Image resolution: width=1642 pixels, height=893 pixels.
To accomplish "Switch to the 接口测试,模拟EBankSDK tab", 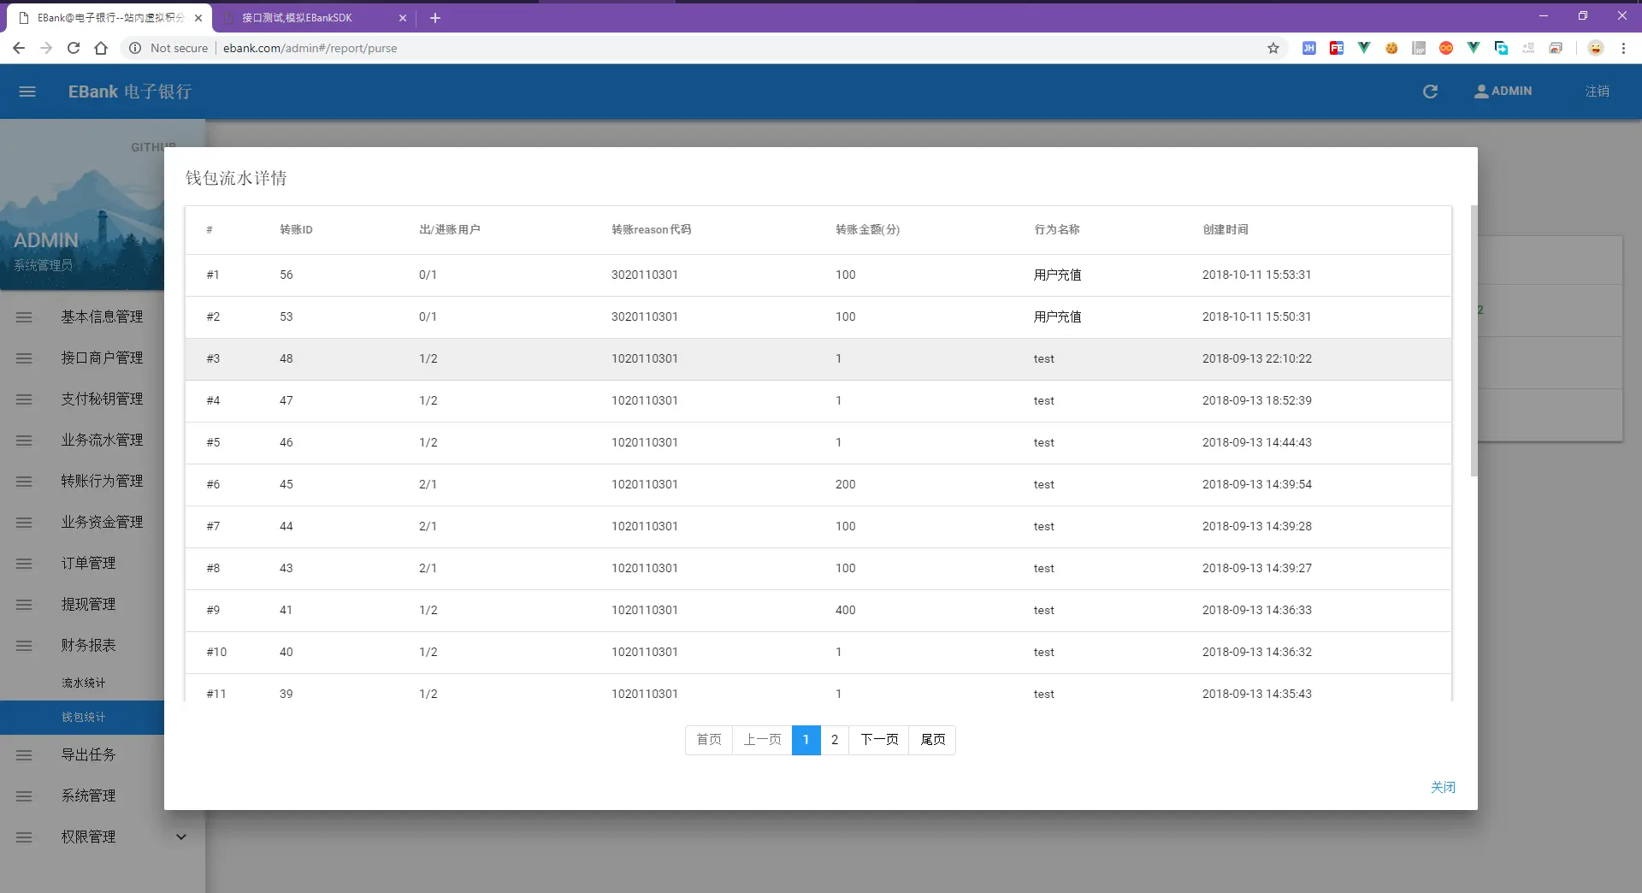I will click(313, 17).
